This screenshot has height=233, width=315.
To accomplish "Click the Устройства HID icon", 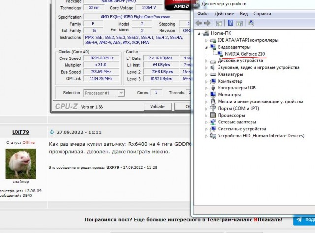I will tap(213, 136).
